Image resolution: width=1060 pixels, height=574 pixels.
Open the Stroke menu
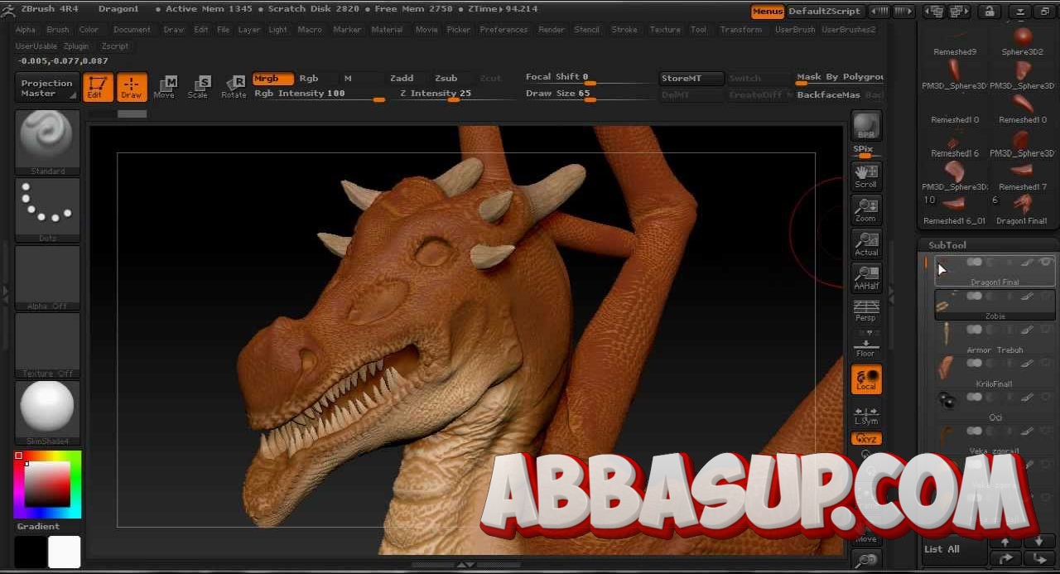click(x=624, y=30)
